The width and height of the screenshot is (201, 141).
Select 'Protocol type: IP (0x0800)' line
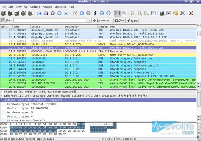[x=27, y=108]
